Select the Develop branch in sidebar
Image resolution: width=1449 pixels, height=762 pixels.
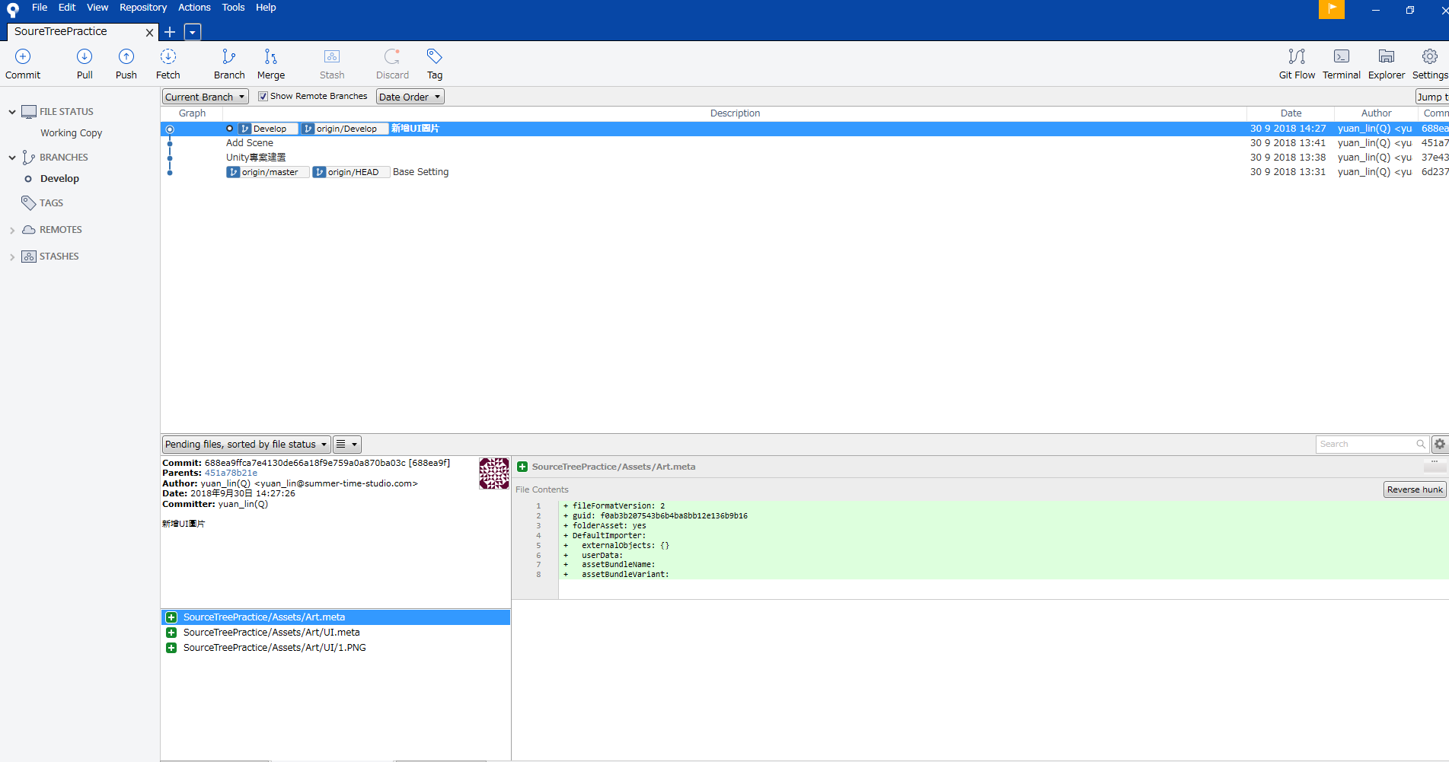coord(59,179)
